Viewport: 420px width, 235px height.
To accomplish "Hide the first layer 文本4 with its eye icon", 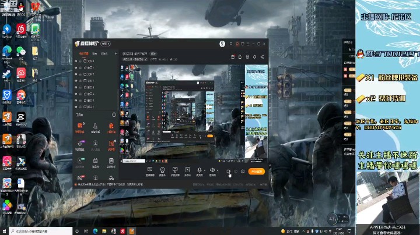I will coord(76,61).
